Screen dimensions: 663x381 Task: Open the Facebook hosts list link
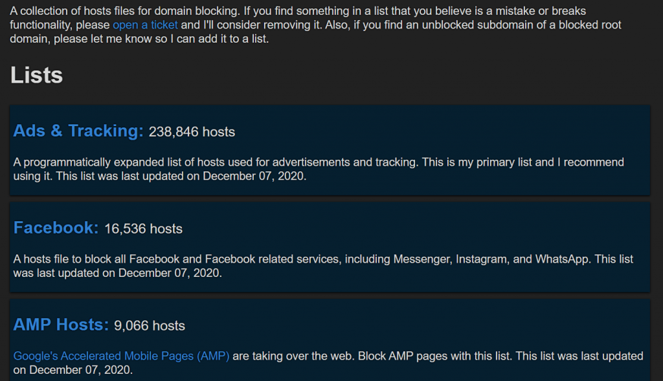56,228
